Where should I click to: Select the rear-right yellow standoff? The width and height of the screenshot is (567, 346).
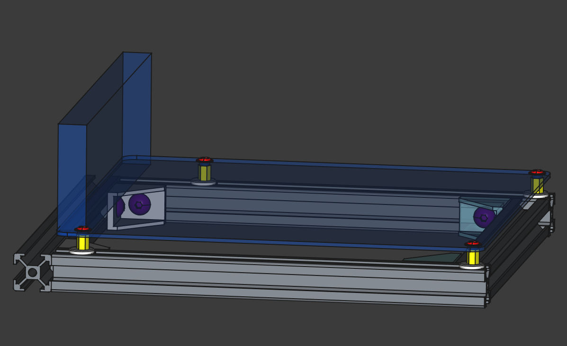pos(537,185)
